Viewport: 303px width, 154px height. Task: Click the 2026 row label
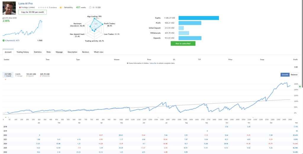pos(5,152)
